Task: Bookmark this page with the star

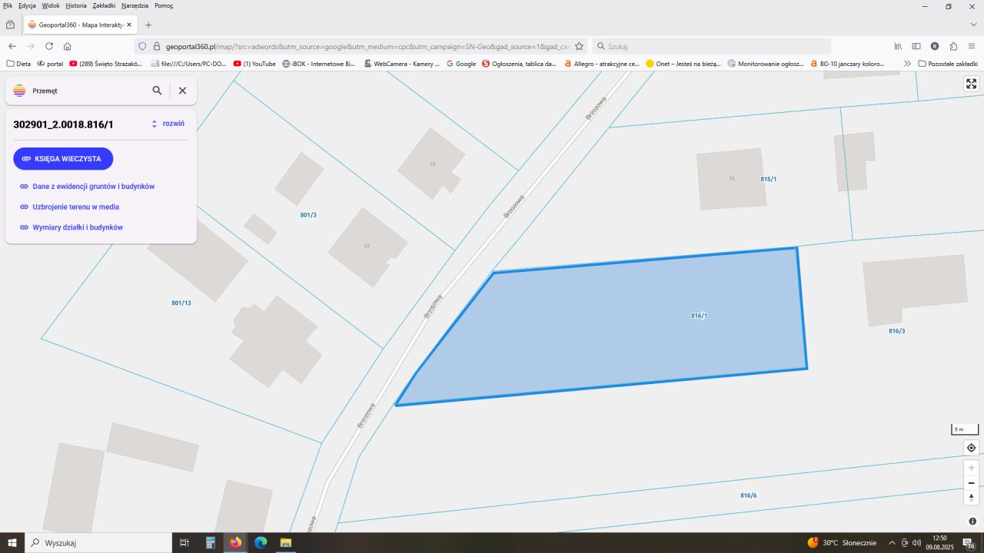Action: point(579,46)
